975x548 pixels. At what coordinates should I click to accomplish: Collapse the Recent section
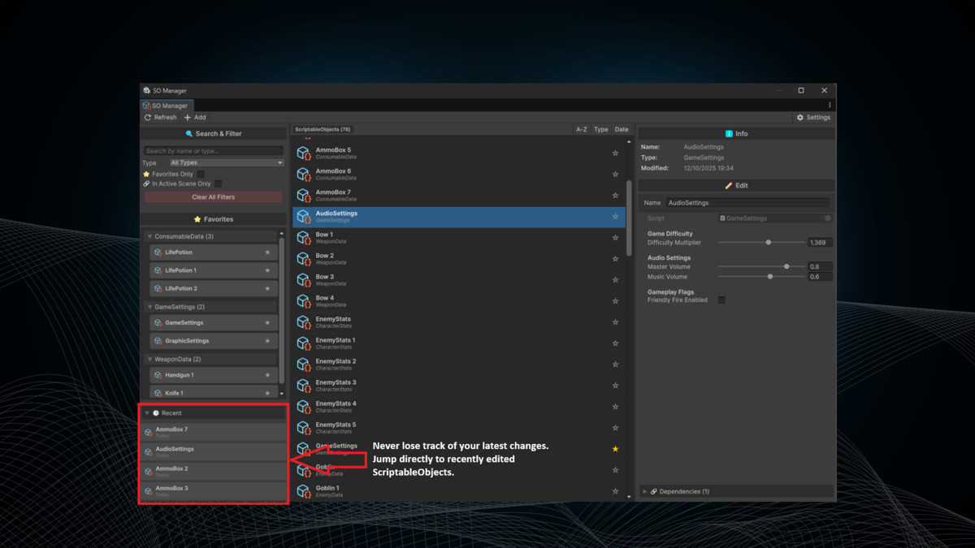click(x=147, y=412)
